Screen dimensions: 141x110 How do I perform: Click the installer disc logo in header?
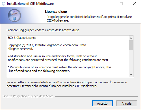pos(14,16)
